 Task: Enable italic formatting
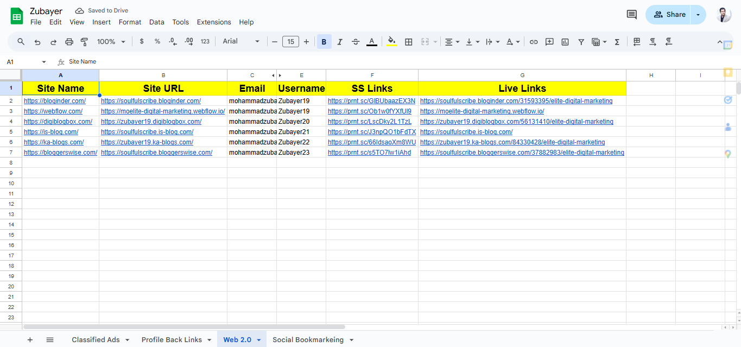coord(339,41)
